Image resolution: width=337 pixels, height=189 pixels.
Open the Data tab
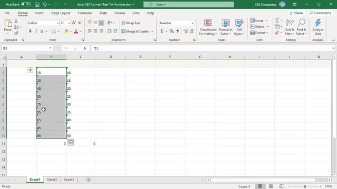pyautogui.click(x=103, y=13)
